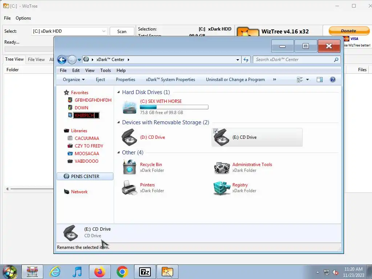372x279 pixels.
Task: Open the explorer Help menu
Action: pyautogui.click(x=121, y=70)
